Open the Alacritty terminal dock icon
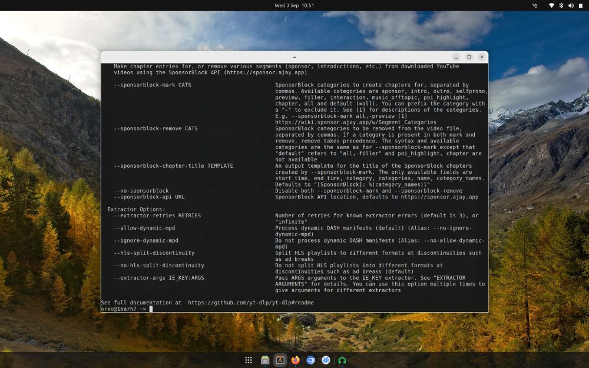The height and width of the screenshot is (368, 589). click(x=280, y=359)
